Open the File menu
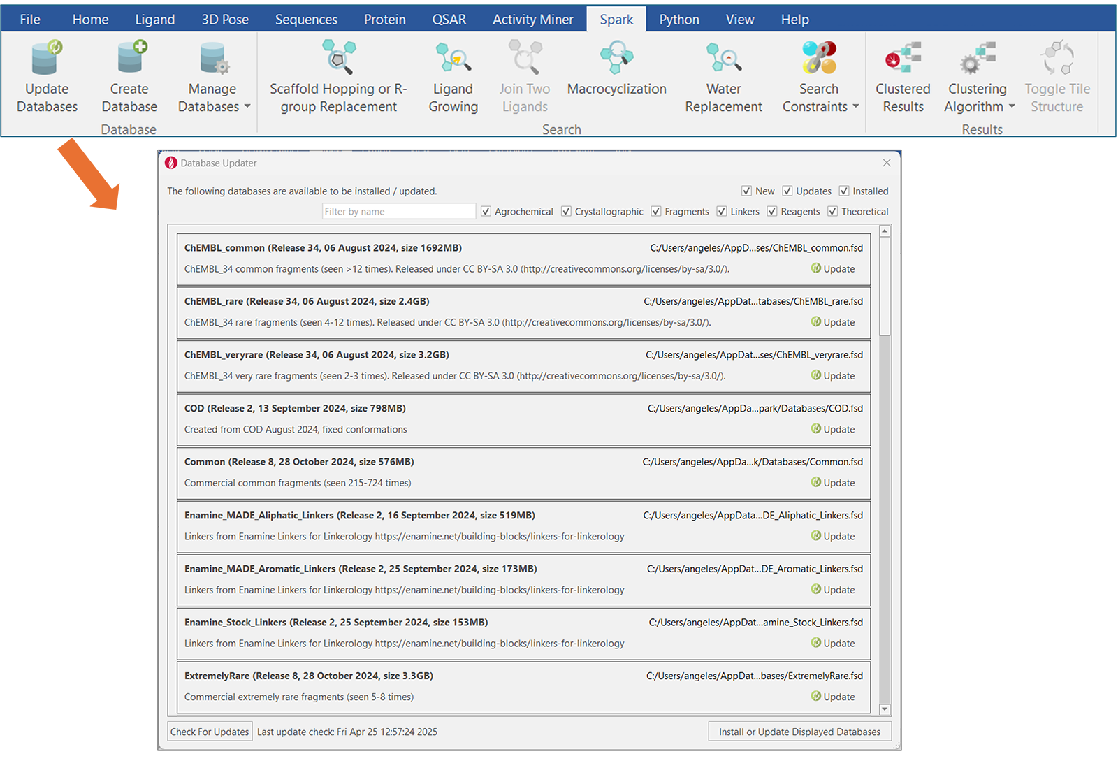Viewport: 1118px width, 763px height. click(30, 20)
